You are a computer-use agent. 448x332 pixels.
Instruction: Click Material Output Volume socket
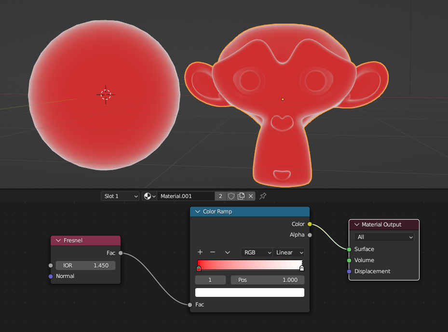pyautogui.click(x=349, y=260)
